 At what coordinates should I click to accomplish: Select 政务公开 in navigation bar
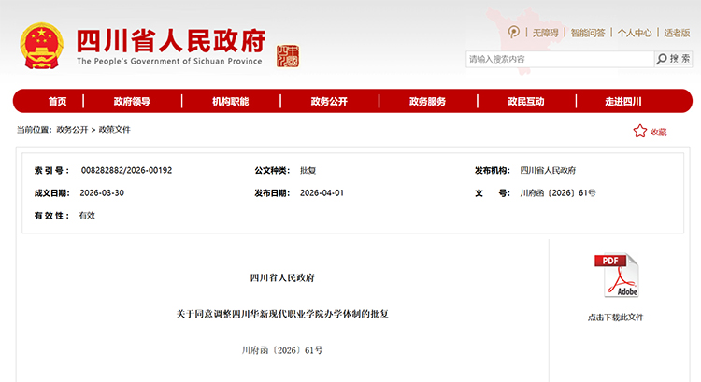(x=329, y=102)
